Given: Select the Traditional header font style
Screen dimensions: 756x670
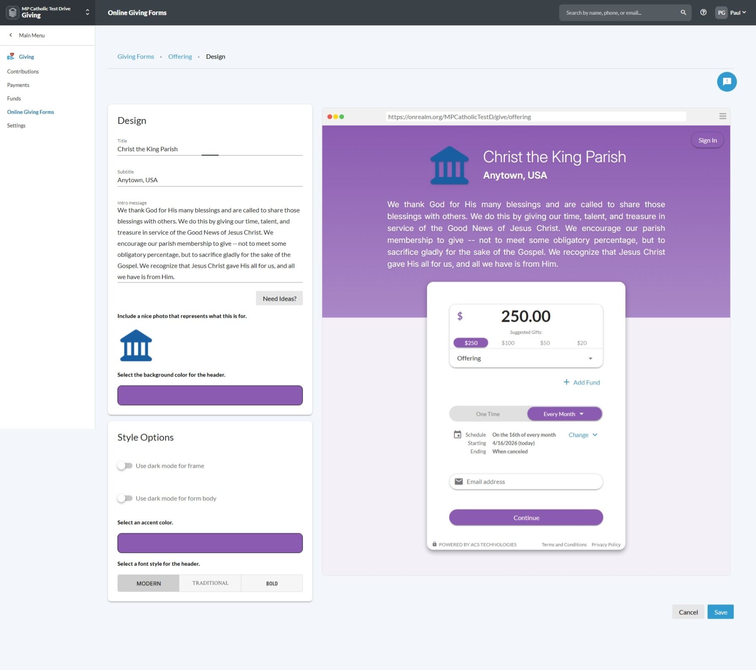Looking at the screenshot, I should point(210,583).
